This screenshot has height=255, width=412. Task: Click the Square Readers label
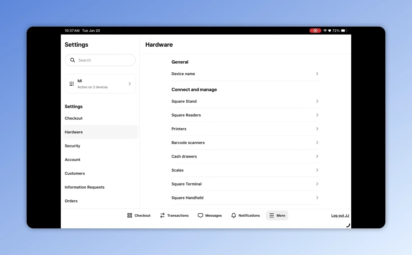186,115
